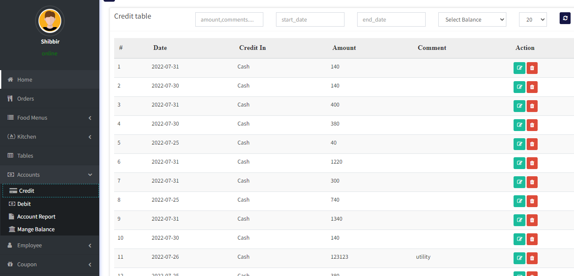Click the green edit icon for row 1
574x276 pixels.
[x=519, y=68]
